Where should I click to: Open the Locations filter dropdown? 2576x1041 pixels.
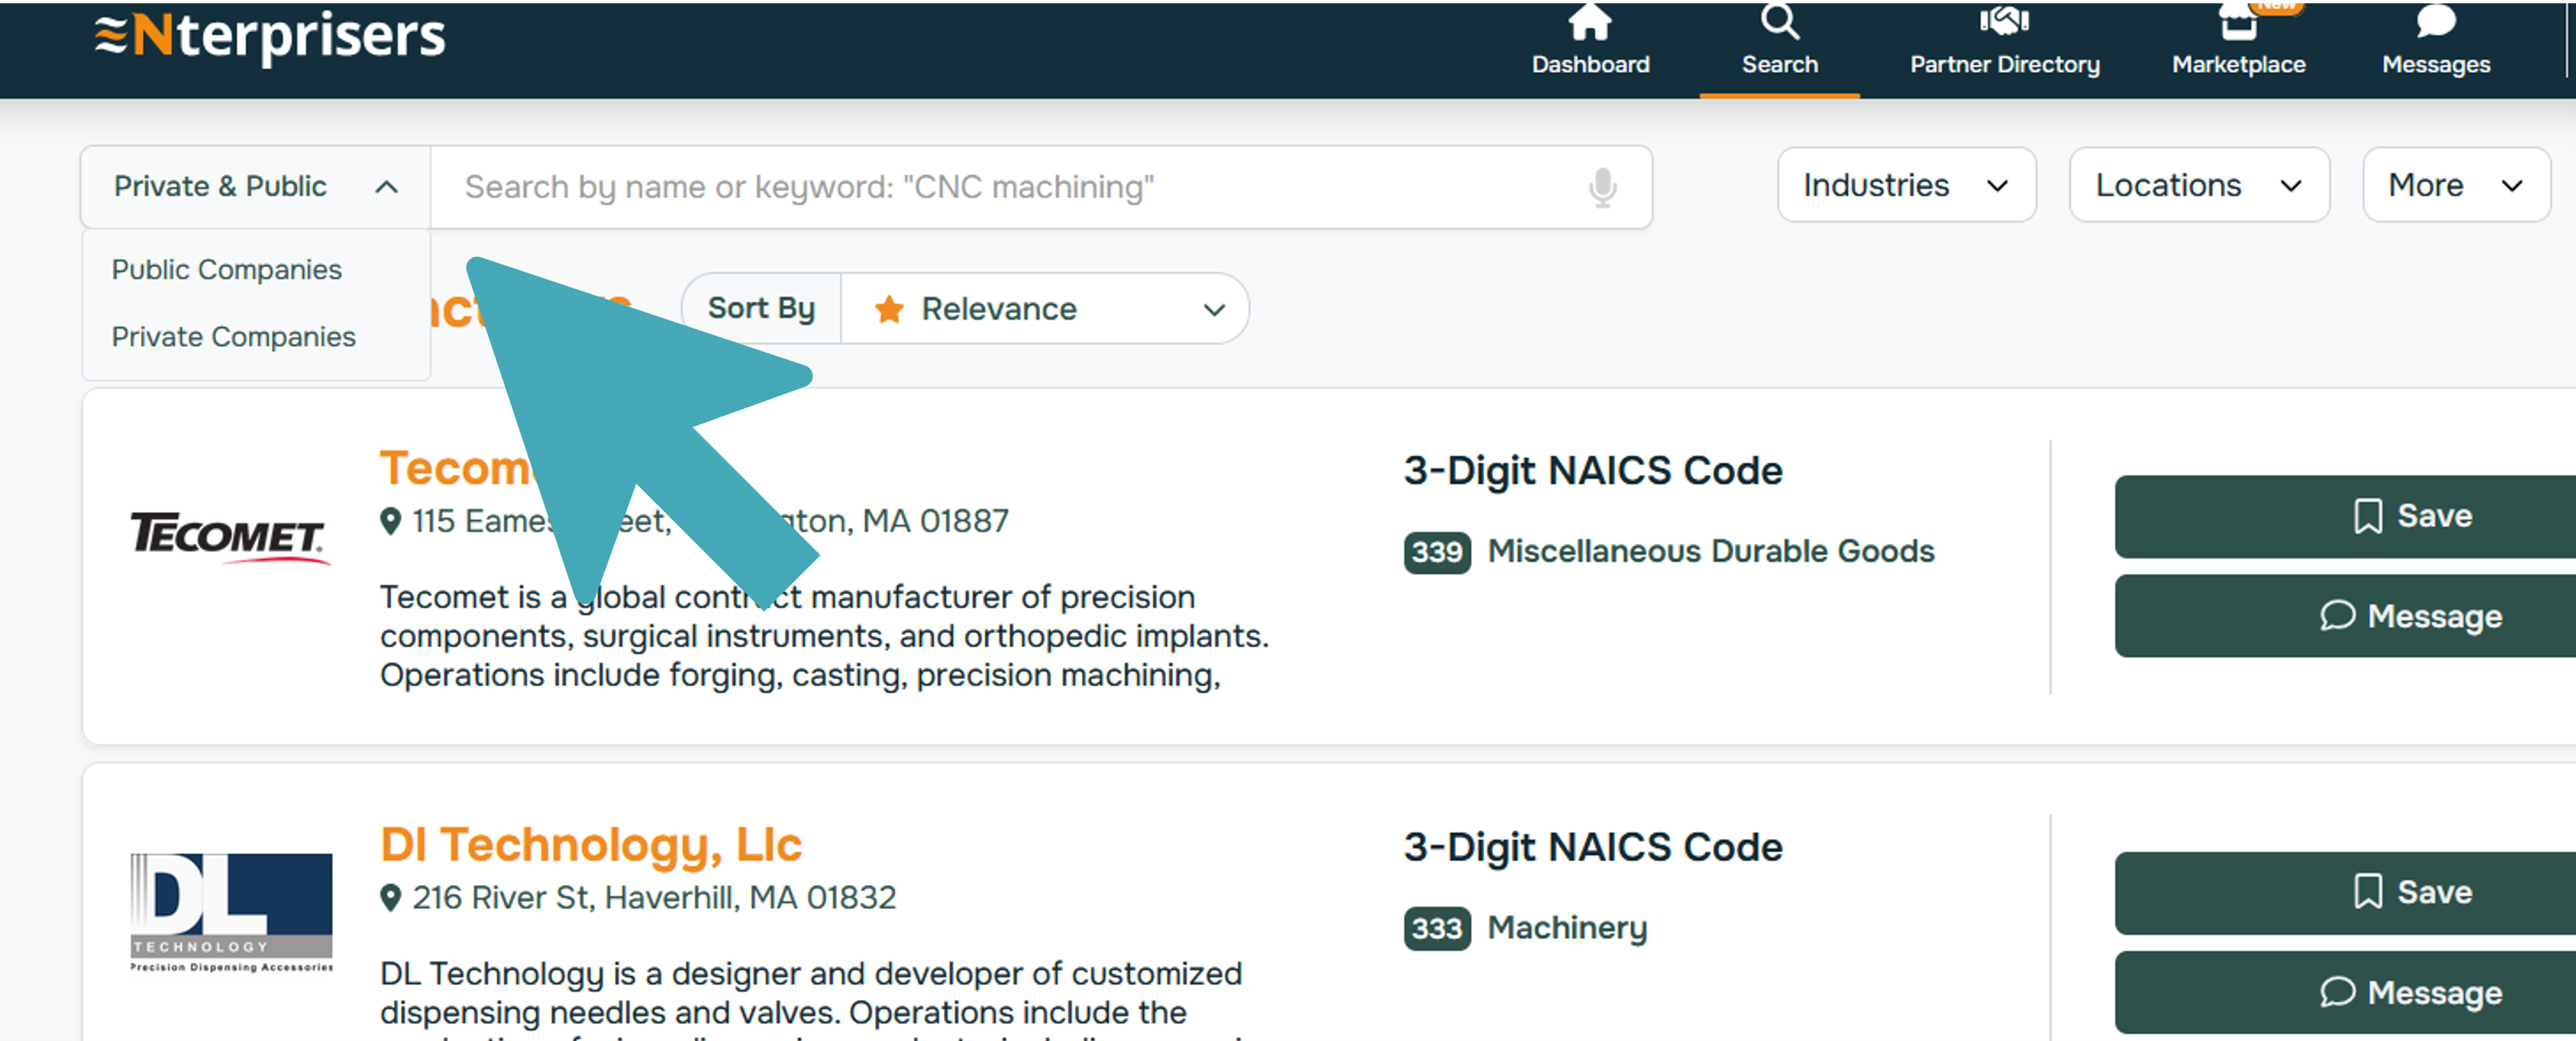pos(2199,185)
